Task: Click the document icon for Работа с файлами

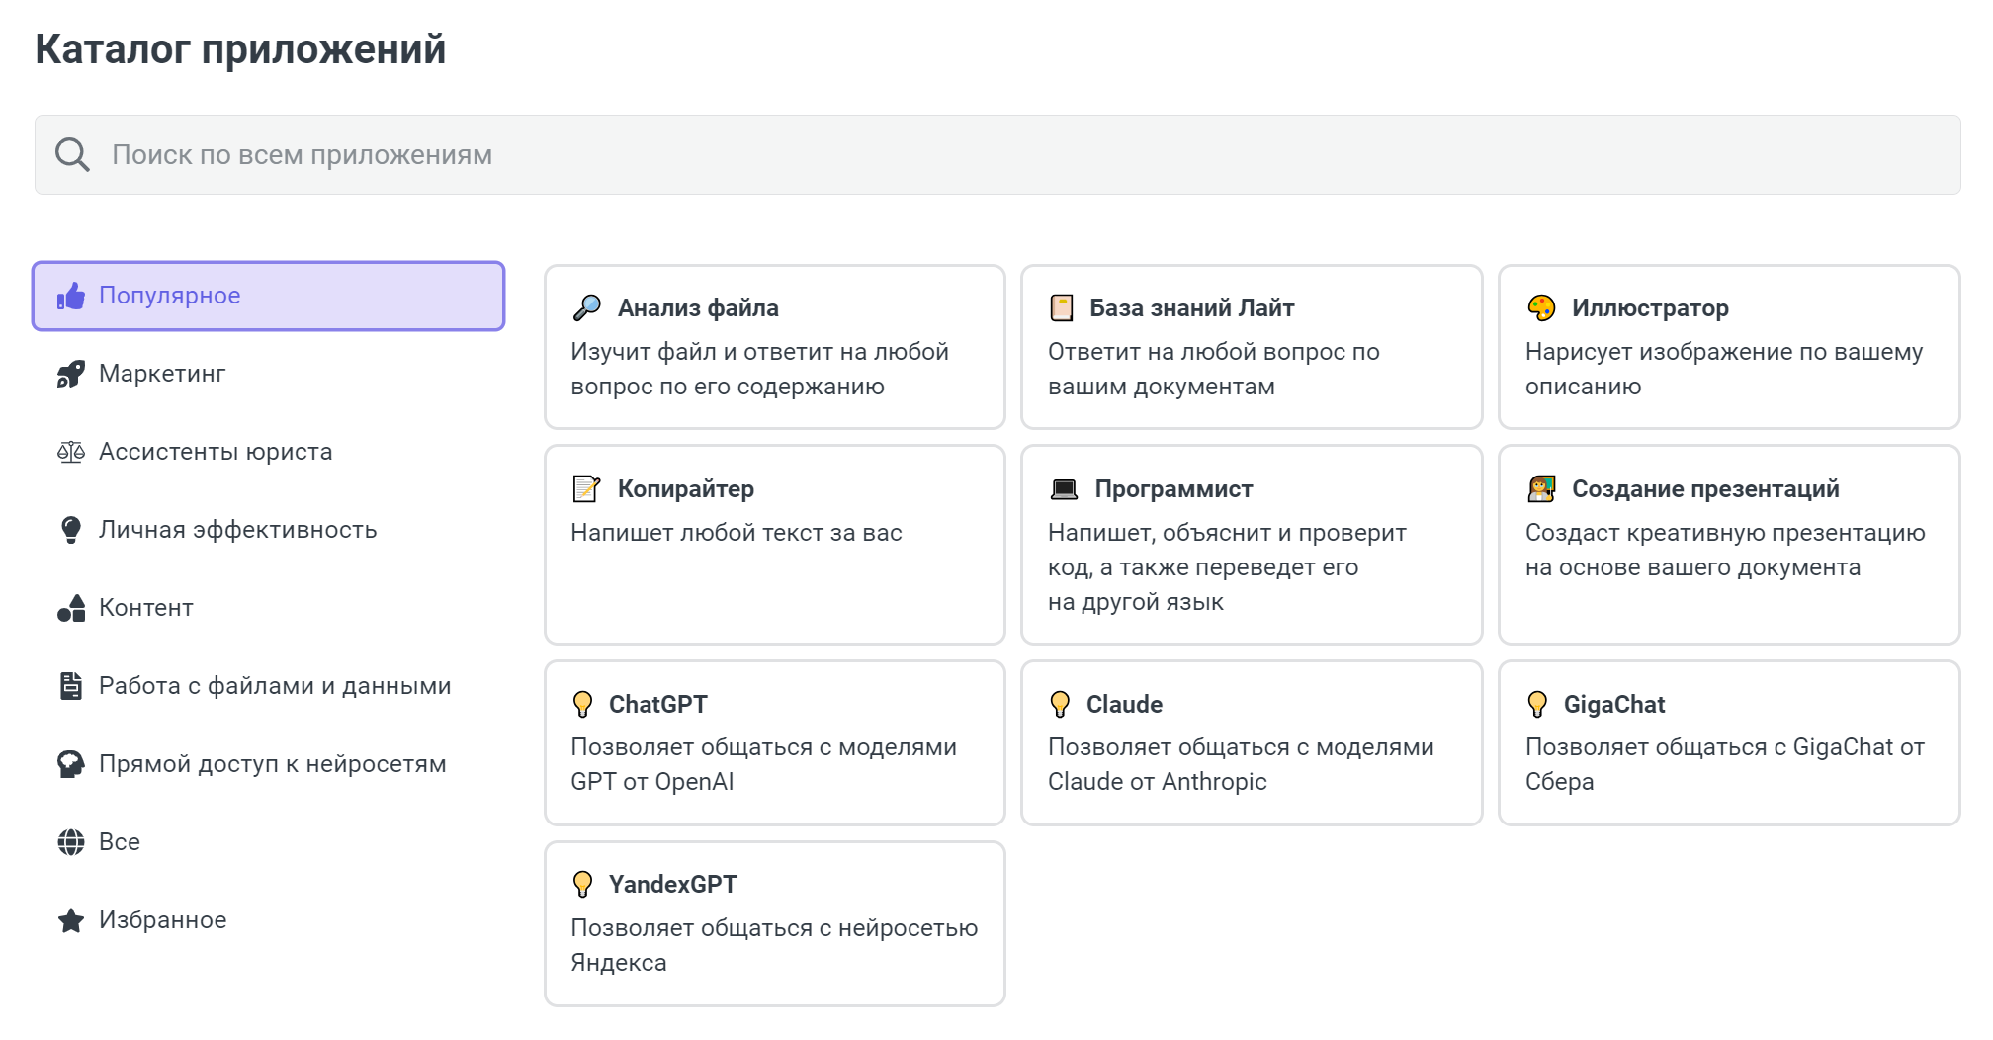Action: [x=71, y=686]
